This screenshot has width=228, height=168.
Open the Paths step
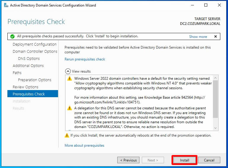pos(17,73)
